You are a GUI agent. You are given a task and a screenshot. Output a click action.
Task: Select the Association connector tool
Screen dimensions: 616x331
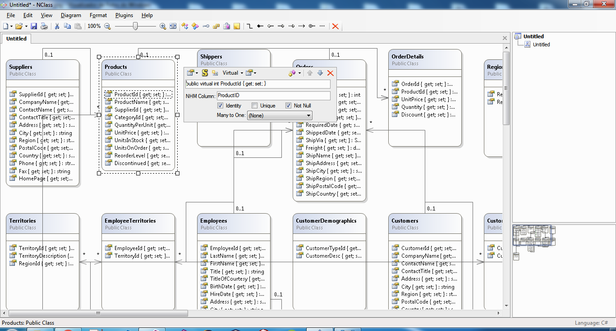coord(250,26)
